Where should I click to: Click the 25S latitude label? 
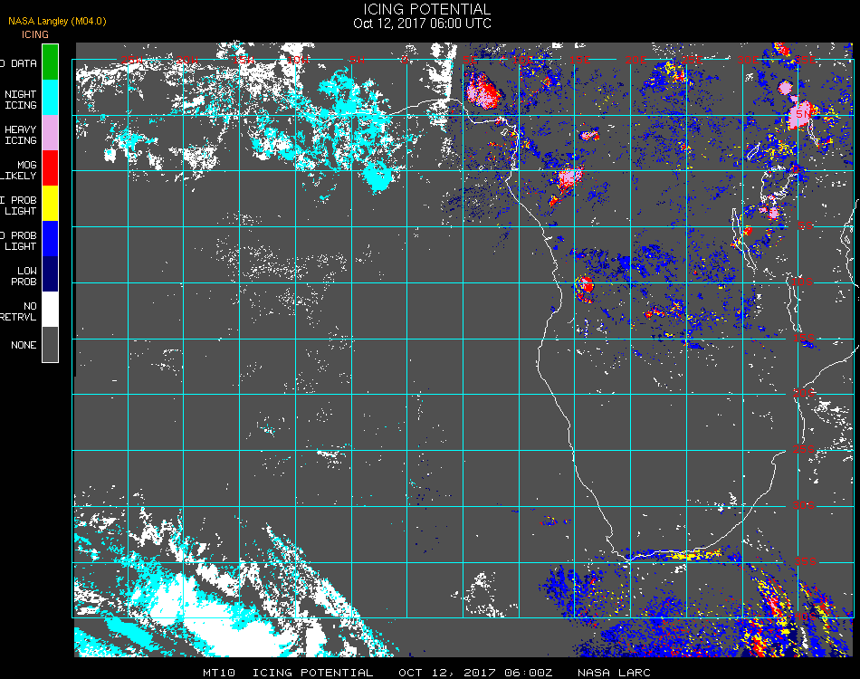(804, 449)
